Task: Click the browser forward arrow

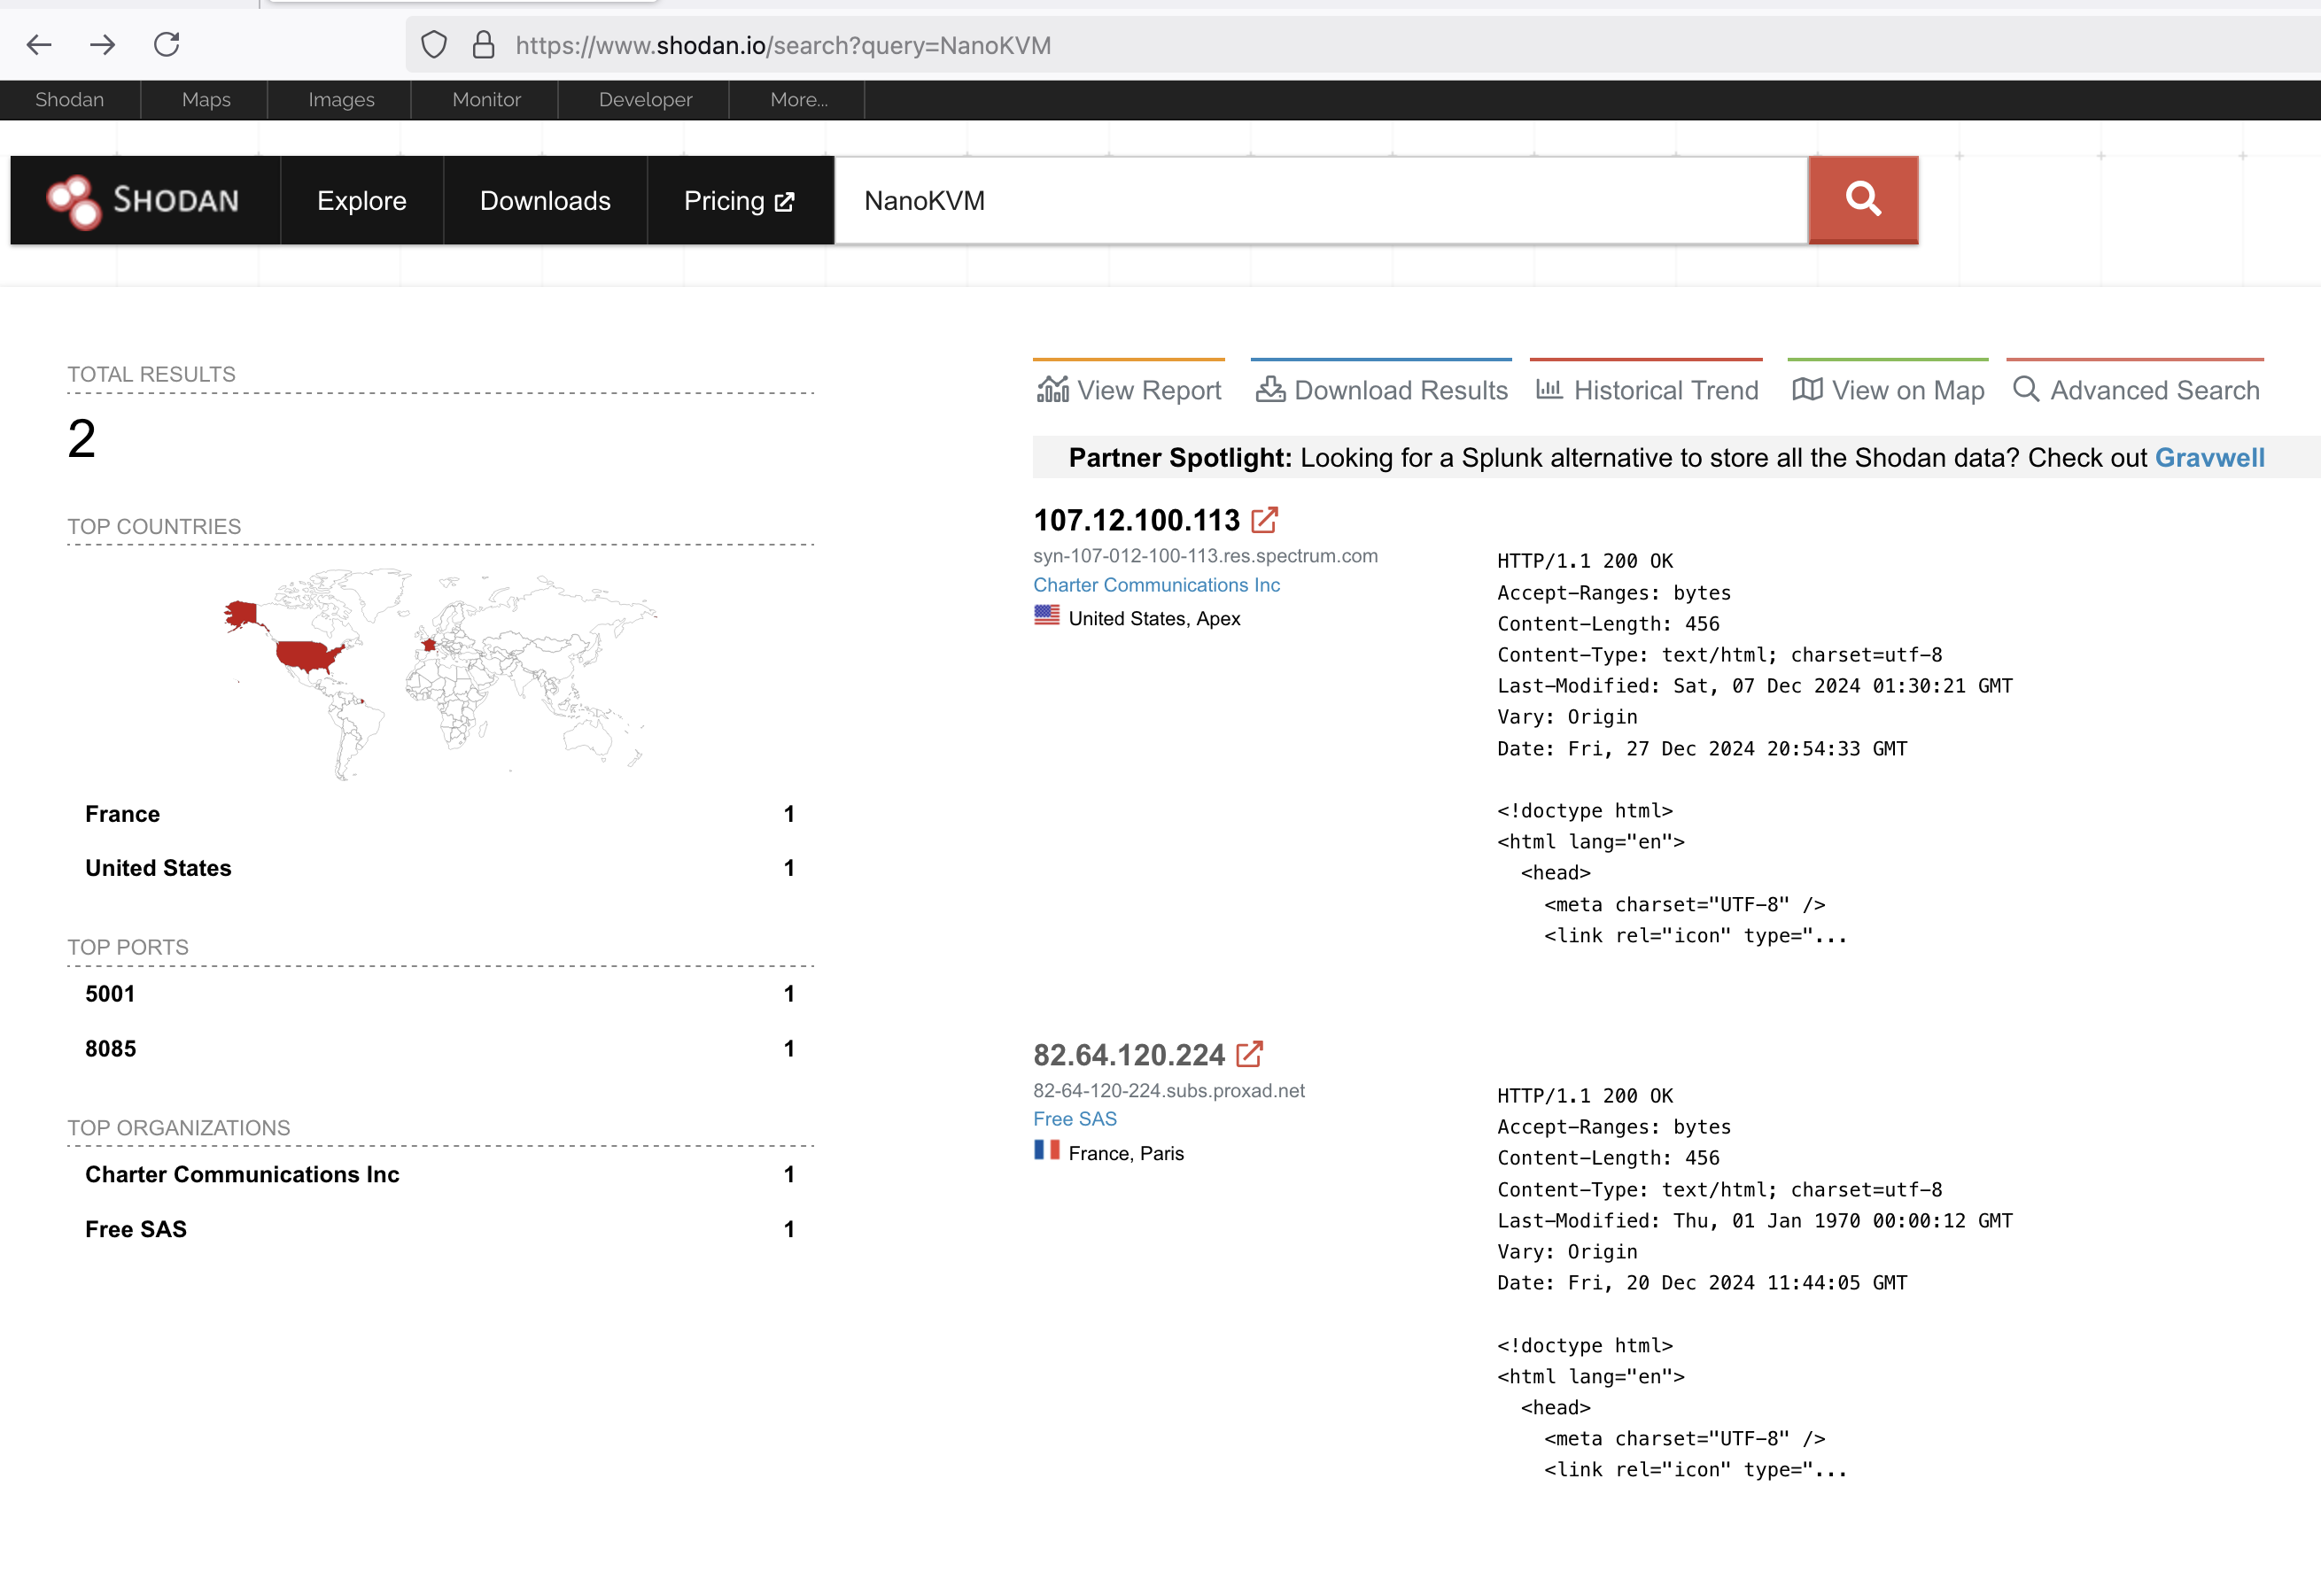Action: click(x=103, y=45)
